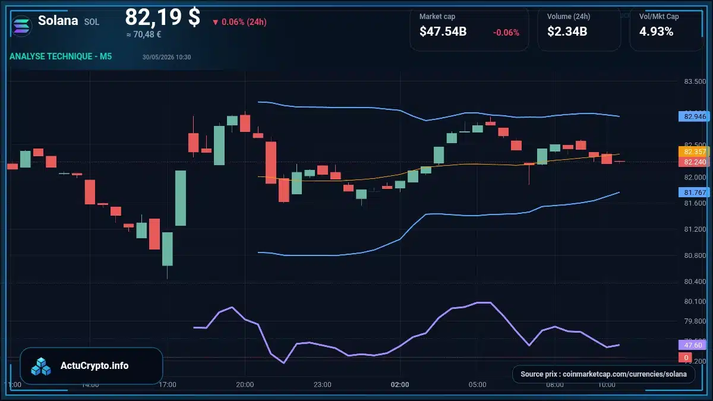
Task: Click the 14:00 time axis label
Action: pos(90,385)
